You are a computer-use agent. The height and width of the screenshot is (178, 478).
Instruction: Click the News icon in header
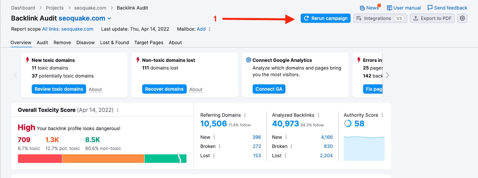[x=362, y=8]
